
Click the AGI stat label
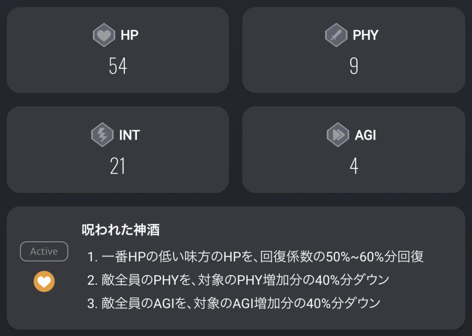366,136
